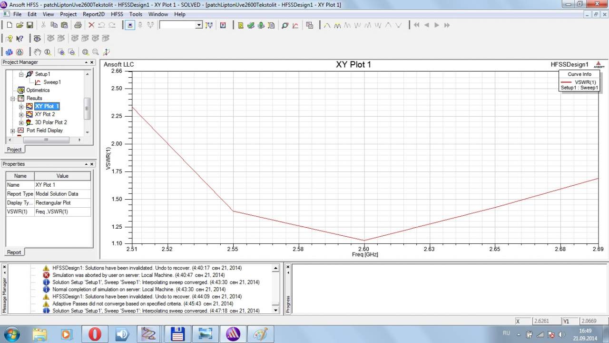Click the Paste clipboard icon
609x343 pixels.
[x=64, y=25]
